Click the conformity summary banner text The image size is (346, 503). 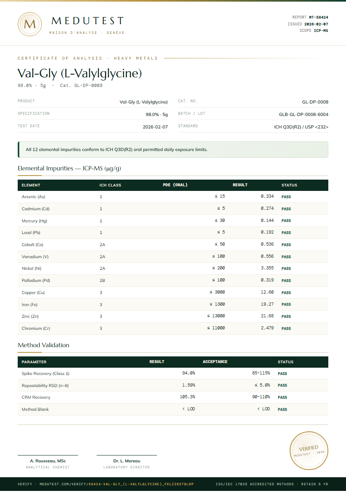(x=117, y=149)
